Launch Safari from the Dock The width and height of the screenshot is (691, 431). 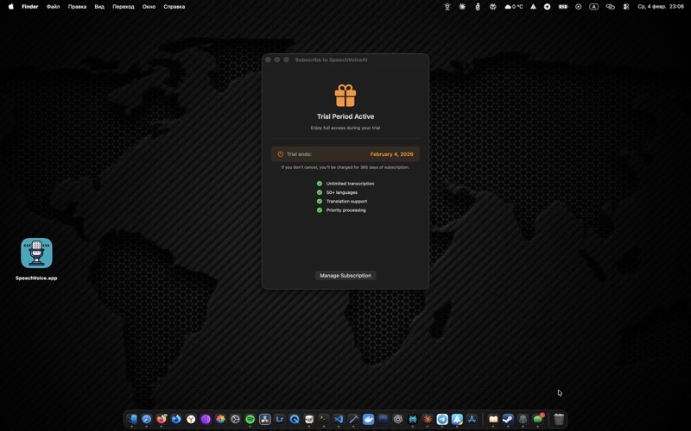click(147, 419)
